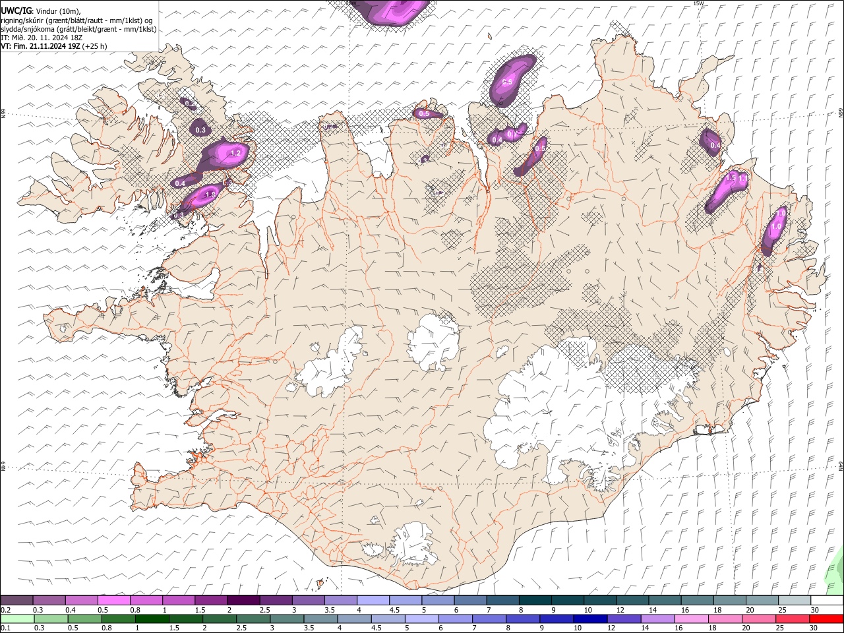Pick slate blue 6 swatch, upper legend row
This screenshot has width=844, height=633.
coord(469,600)
